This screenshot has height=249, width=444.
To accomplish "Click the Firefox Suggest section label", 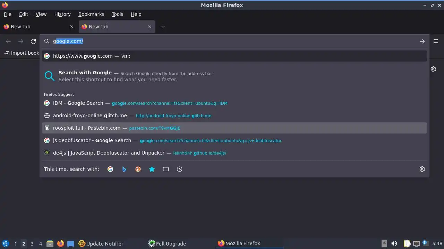I will click(x=59, y=94).
